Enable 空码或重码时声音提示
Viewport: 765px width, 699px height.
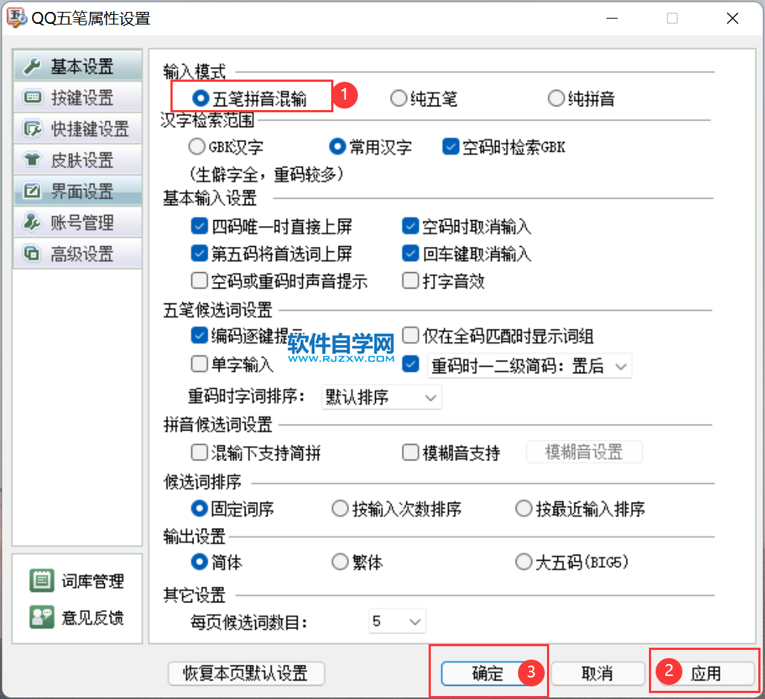[x=199, y=281]
